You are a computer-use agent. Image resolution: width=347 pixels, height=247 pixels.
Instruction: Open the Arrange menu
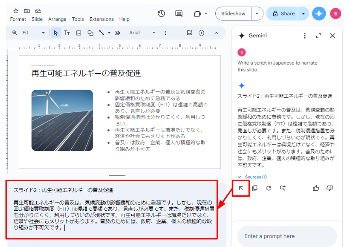(x=57, y=19)
